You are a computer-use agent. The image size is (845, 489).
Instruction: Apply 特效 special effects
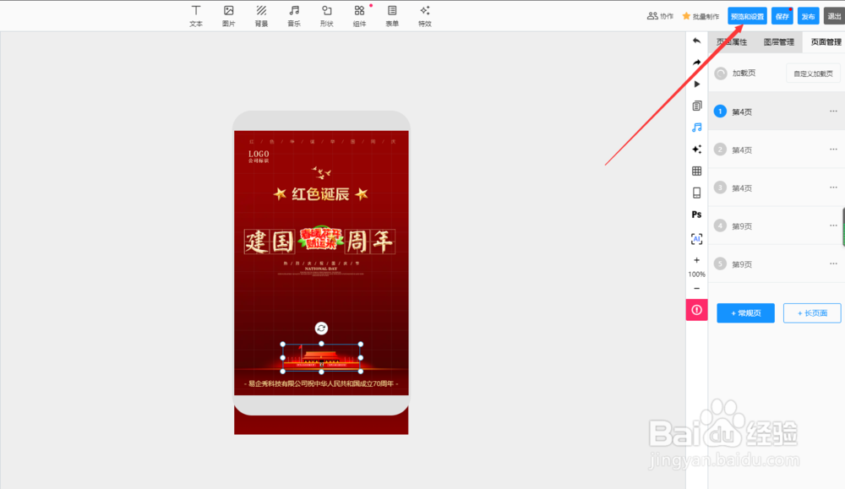coord(425,15)
